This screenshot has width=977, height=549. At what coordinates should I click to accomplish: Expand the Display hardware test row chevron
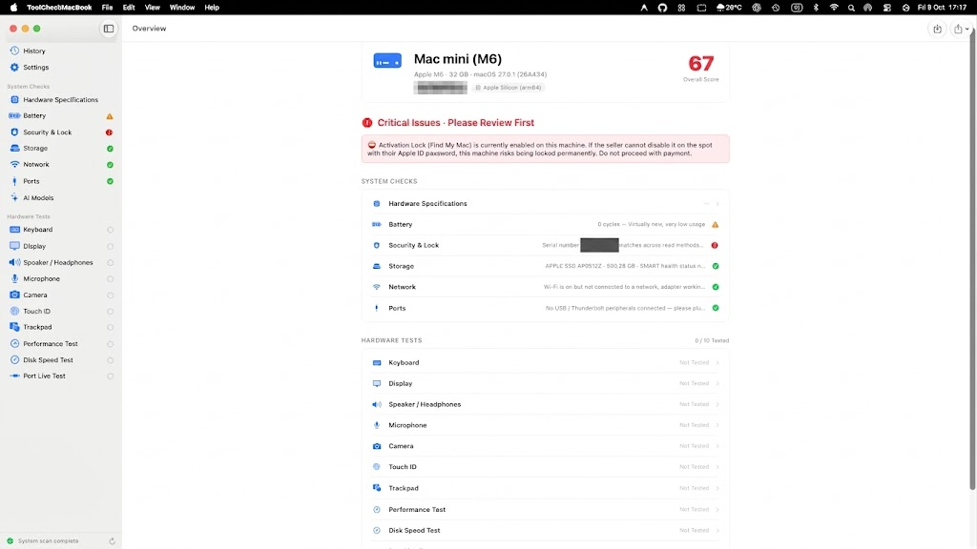(717, 383)
